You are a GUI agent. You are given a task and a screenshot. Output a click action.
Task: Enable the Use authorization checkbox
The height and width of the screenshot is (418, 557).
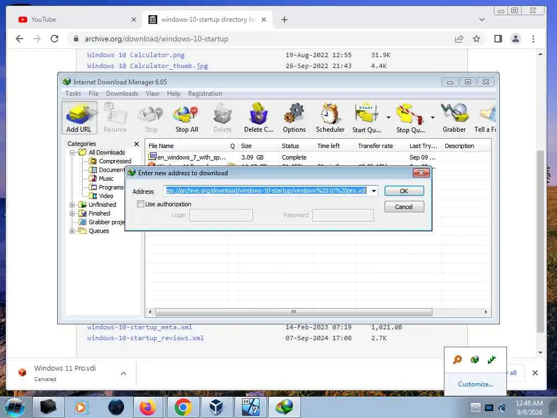(x=141, y=204)
